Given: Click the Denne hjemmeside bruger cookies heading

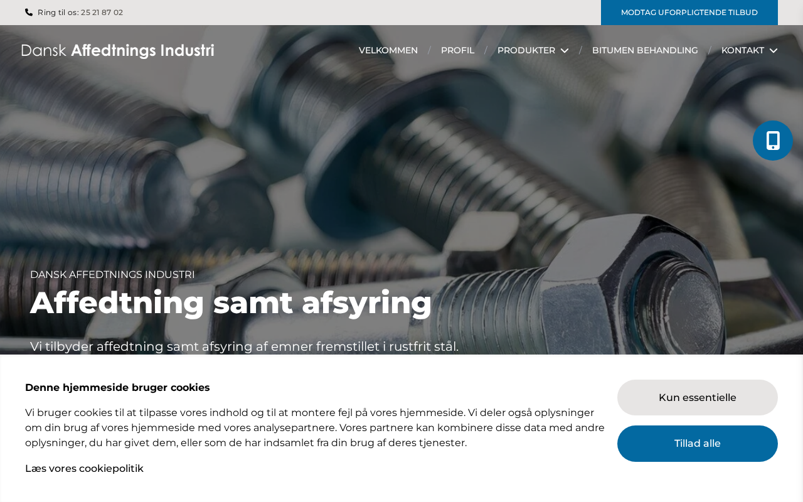Looking at the screenshot, I should (x=117, y=388).
